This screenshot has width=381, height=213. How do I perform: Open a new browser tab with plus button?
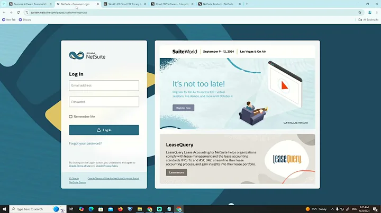point(247,4)
